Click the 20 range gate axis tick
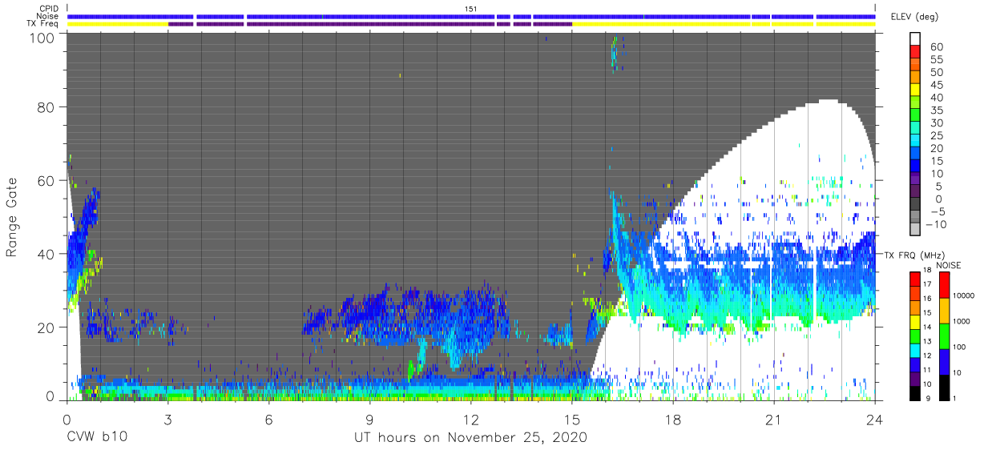Image resolution: width=984 pixels, height=454 pixels. pos(46,327)
